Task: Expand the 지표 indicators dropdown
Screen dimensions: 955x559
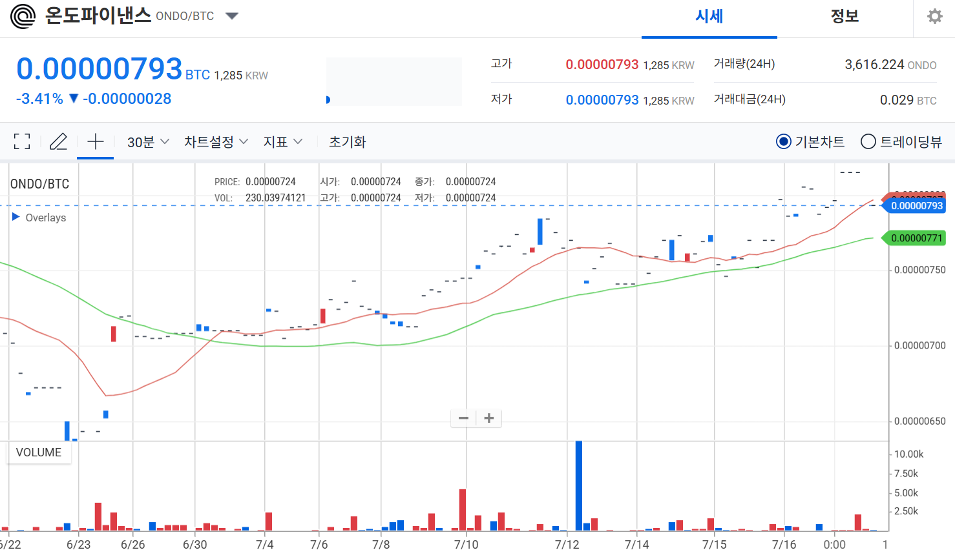Action: [x=282, y=142]
